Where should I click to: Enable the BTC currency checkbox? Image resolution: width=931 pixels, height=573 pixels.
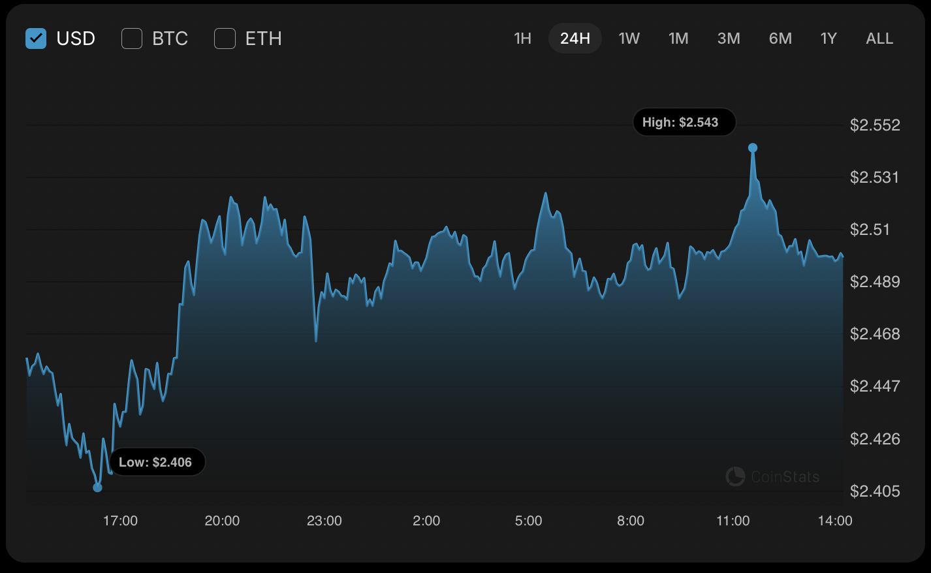coord(132,39)
